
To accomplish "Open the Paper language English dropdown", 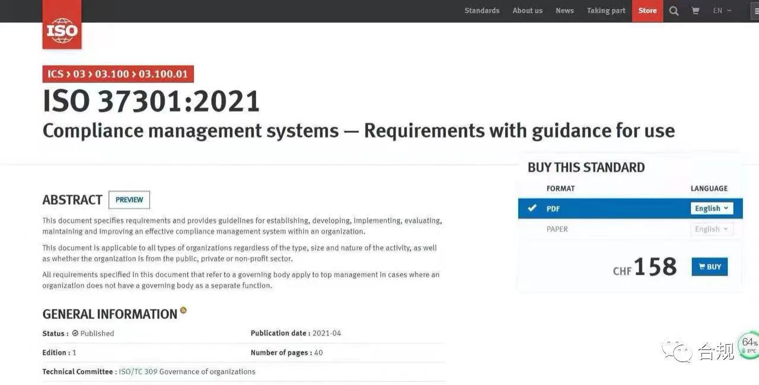I will [x=712, y=229].
